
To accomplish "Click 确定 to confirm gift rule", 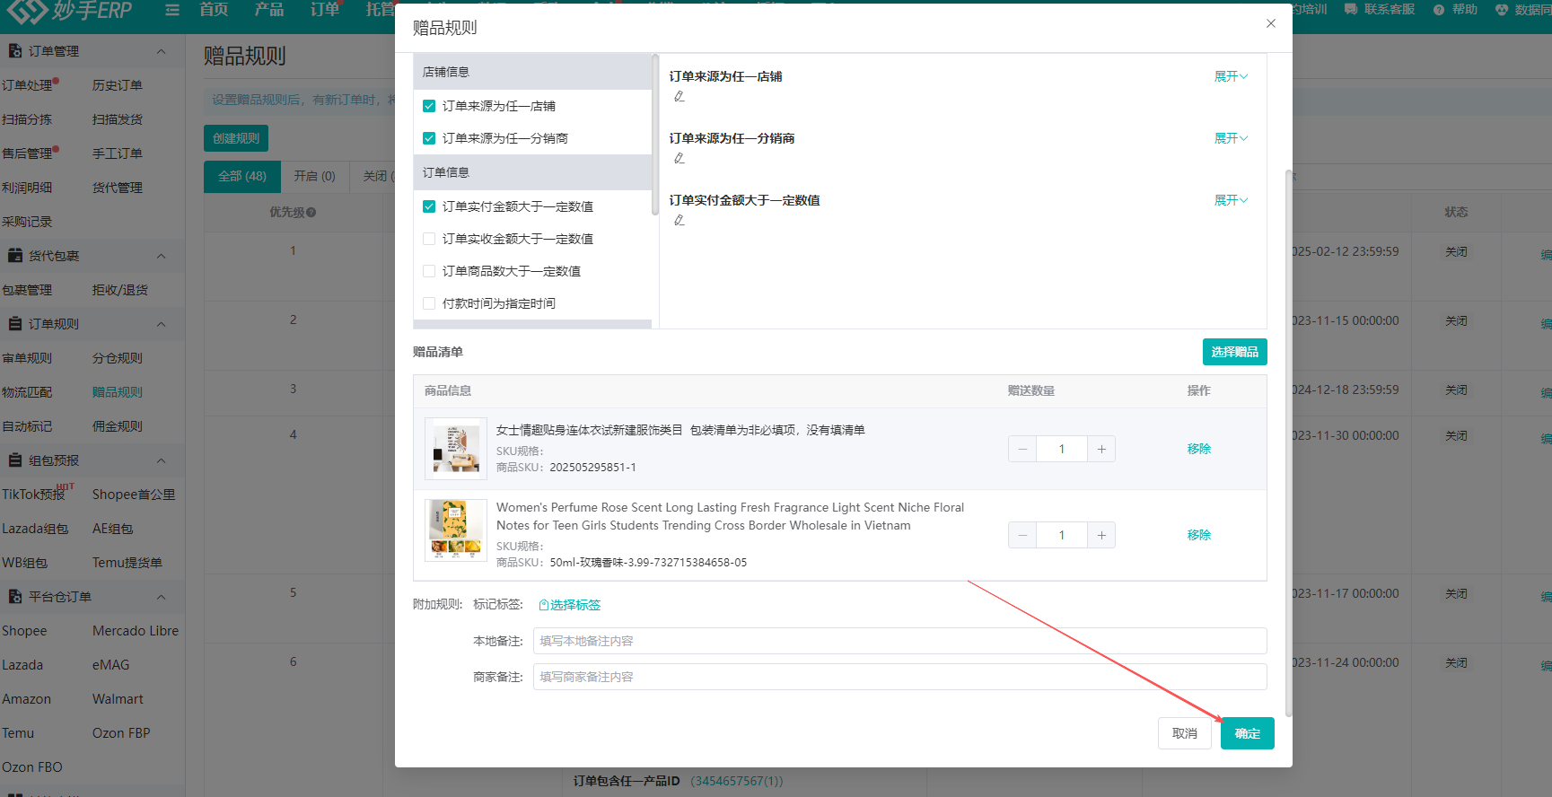I will 1248,733.
